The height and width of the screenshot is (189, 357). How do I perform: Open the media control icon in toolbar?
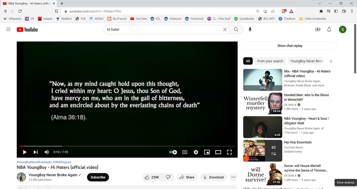coord(329,11)
